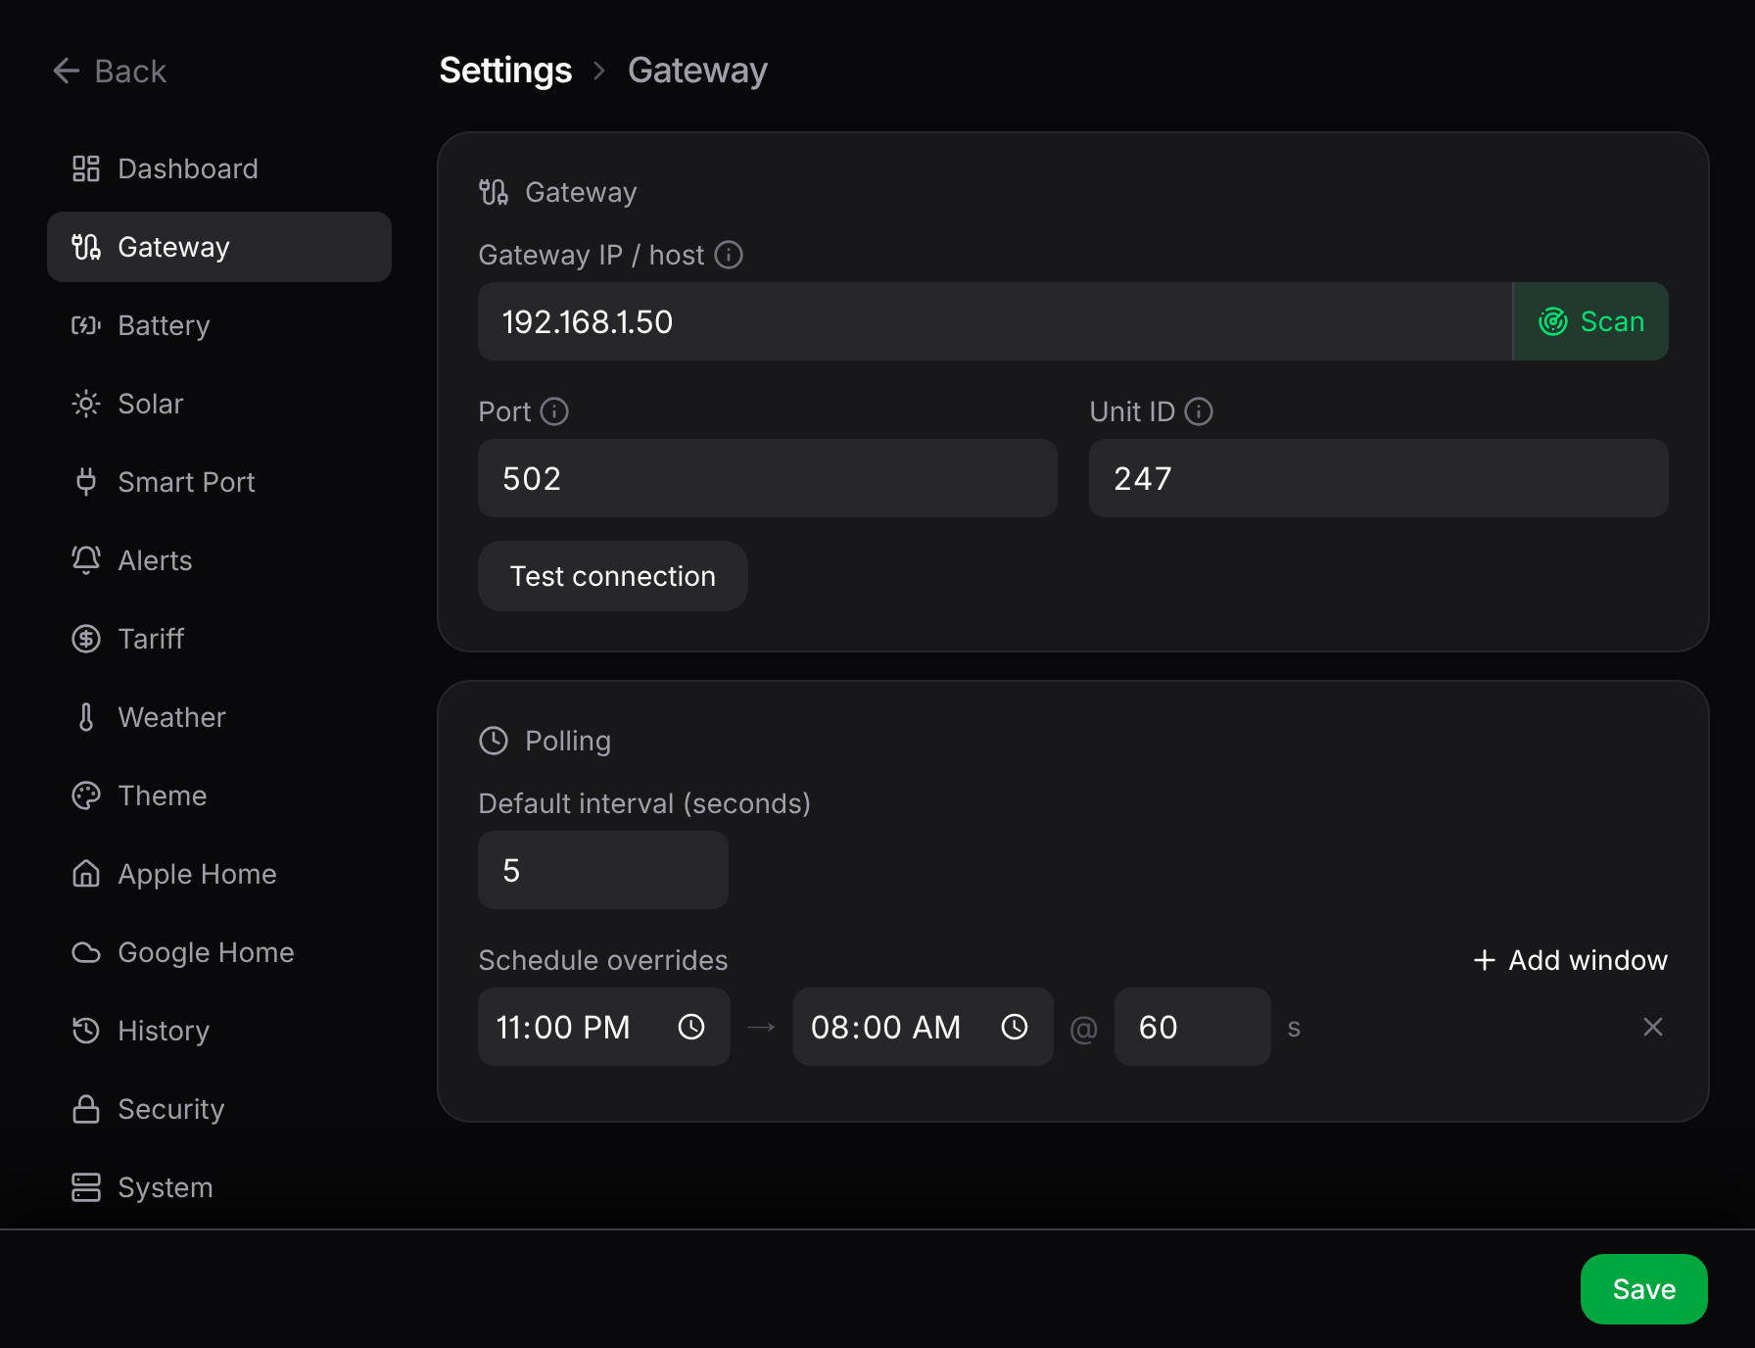Click the Weather thermometer icon
The width and height of the screenshot is (1755, 1348).
(86, 717)
